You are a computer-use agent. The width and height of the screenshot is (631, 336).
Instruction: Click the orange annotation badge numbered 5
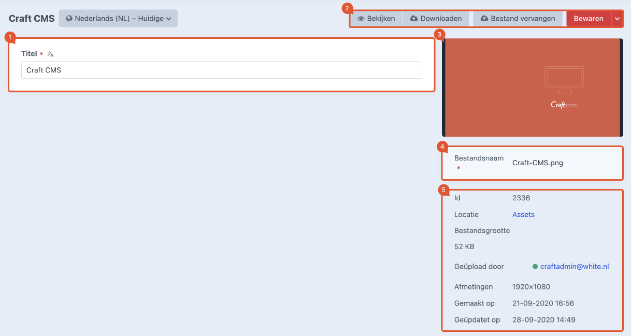tap(443, 189)
